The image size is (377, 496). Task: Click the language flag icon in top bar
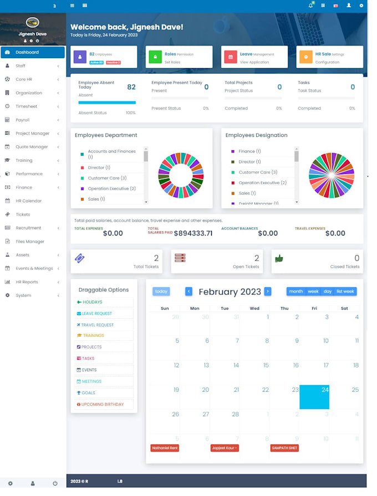[335, 6]
